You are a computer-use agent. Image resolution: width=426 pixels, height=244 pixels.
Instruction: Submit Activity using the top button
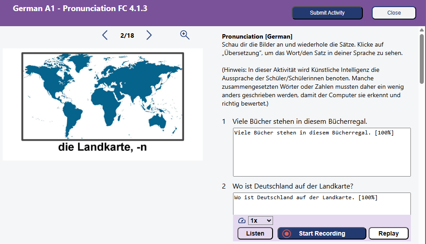[x=327, y=13]
